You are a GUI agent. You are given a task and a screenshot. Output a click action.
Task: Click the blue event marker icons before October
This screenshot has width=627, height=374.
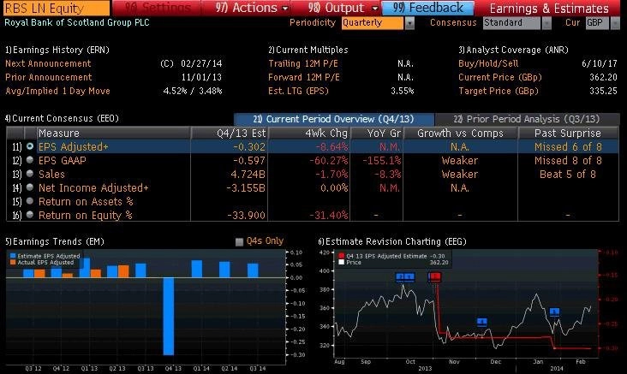coord(405,276)
